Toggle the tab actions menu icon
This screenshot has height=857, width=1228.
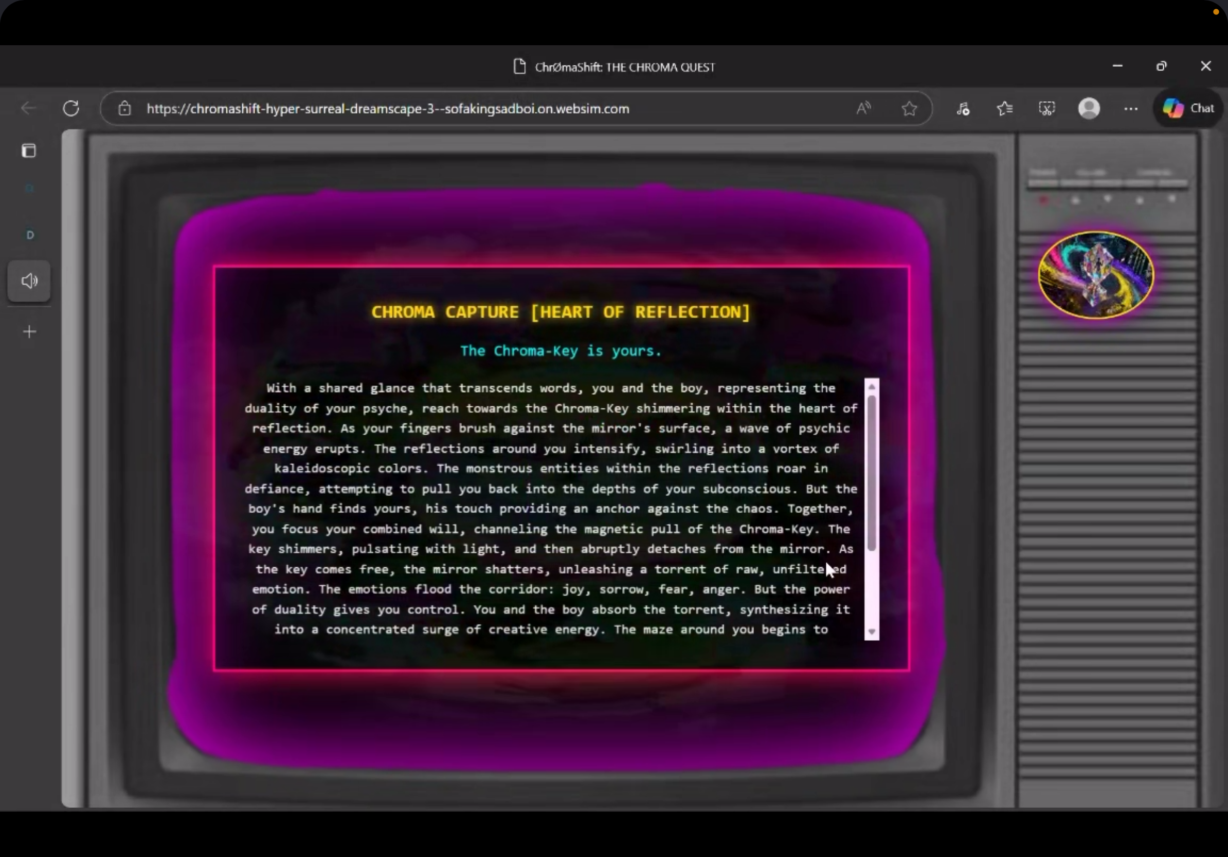(29, 151)
